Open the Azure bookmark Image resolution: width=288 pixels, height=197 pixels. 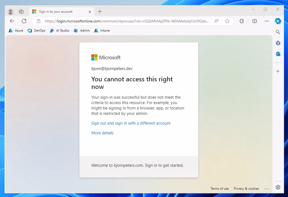click(x=16, y=30)
